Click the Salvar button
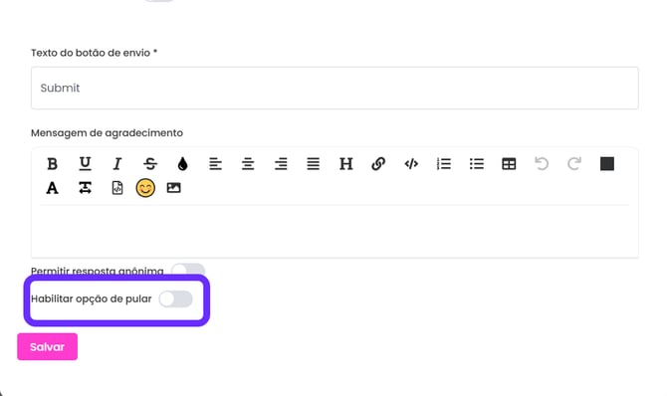Image resolution: width=667 pixels, height=396 pixels. coord(47,346)
